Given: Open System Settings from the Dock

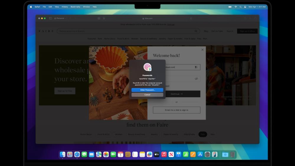Looking at the screenshot, I should tap(207, 155).
